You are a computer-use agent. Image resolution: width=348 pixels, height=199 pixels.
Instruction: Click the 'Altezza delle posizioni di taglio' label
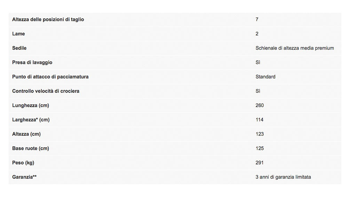[48, 19]
